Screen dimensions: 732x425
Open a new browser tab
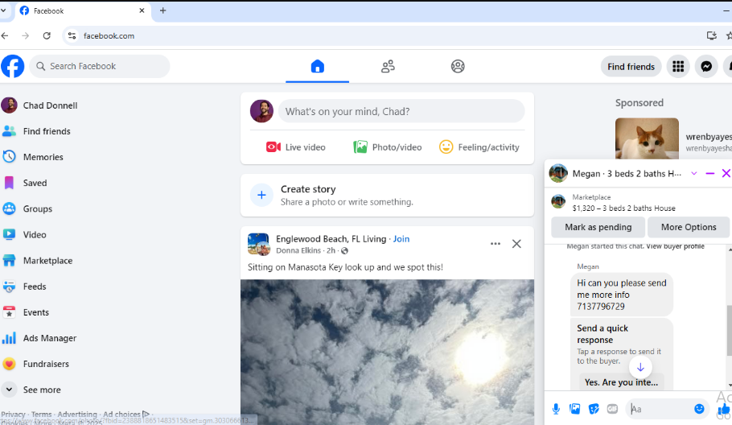point(163,10)
